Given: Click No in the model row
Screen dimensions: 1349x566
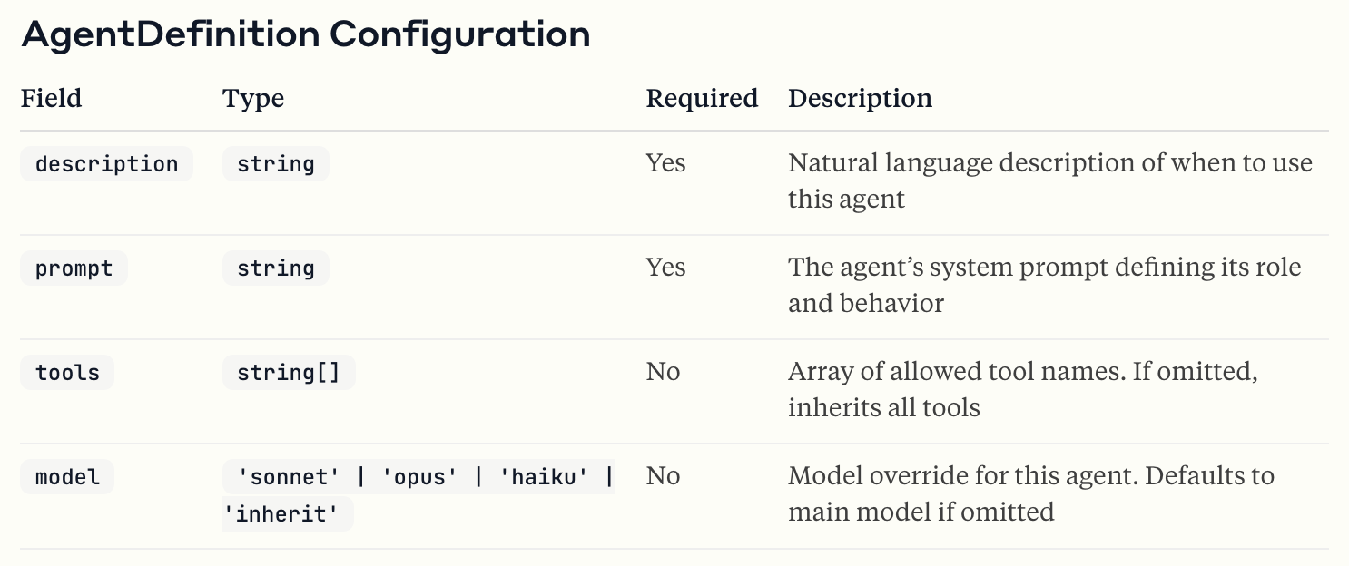Looking at the screenshot, I should pos(663,476).
